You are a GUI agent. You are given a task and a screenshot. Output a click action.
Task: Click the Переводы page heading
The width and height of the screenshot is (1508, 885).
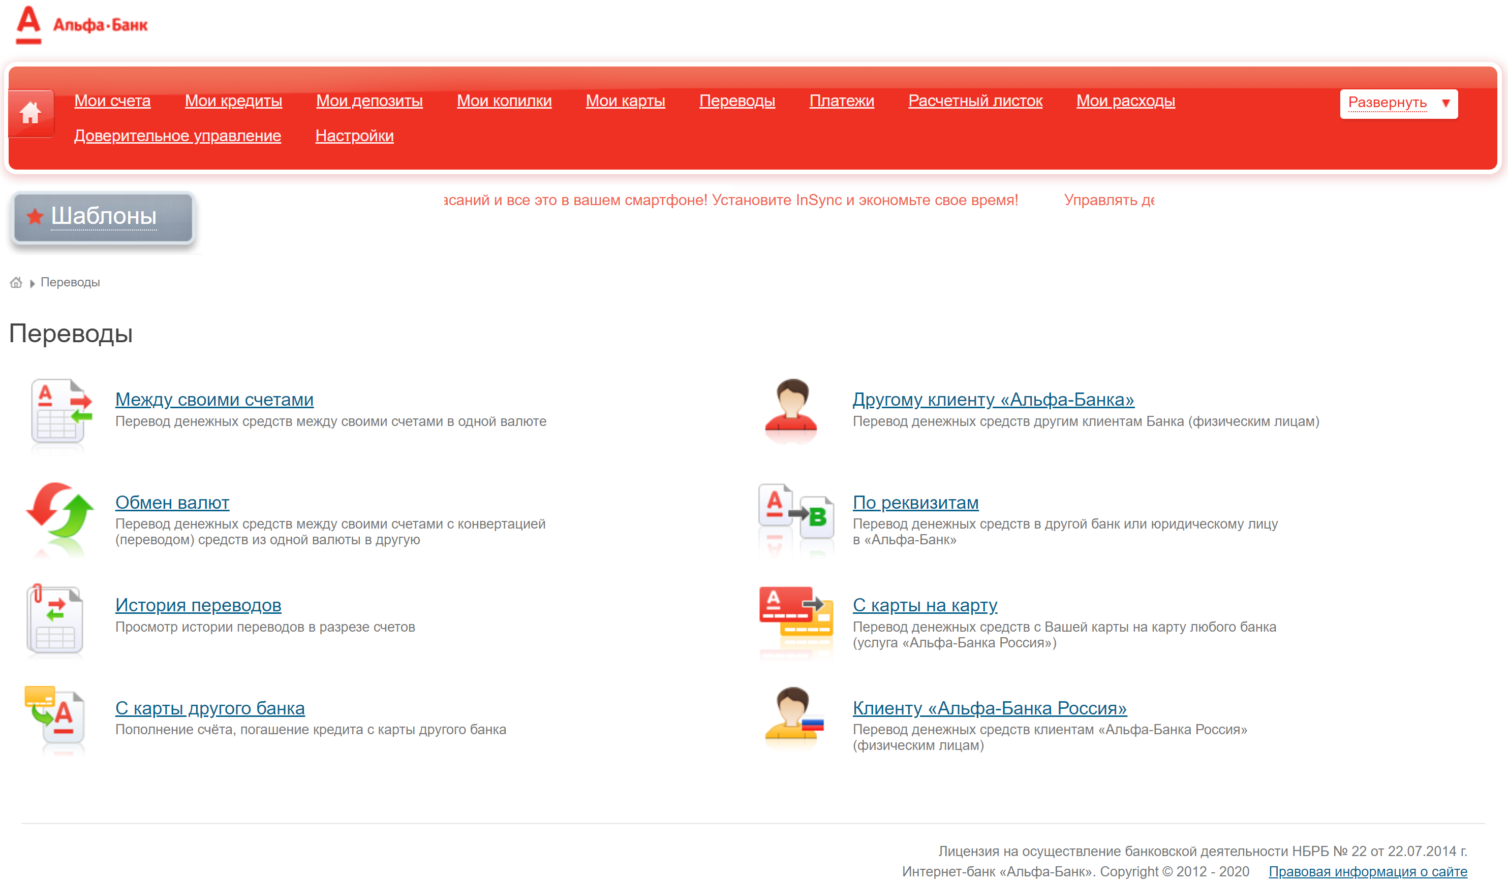(x=71, y=334)
